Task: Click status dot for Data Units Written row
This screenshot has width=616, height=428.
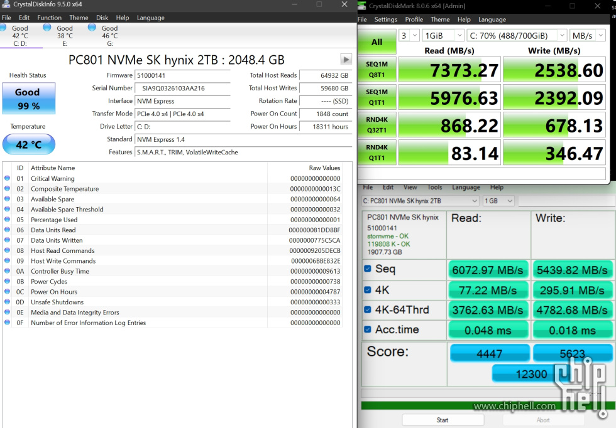Action: (x=7, y=240)
